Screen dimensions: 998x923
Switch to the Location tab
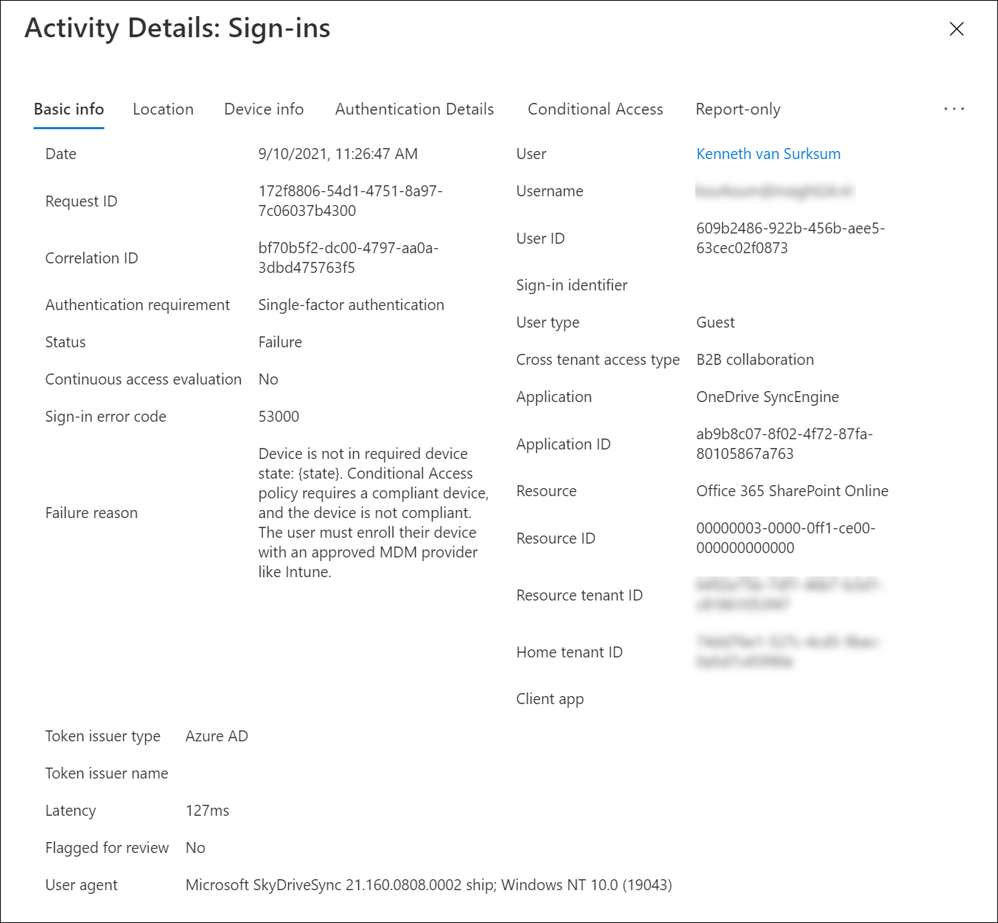(163, 109)
